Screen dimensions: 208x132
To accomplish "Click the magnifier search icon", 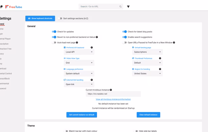I will tap(120, 7).
